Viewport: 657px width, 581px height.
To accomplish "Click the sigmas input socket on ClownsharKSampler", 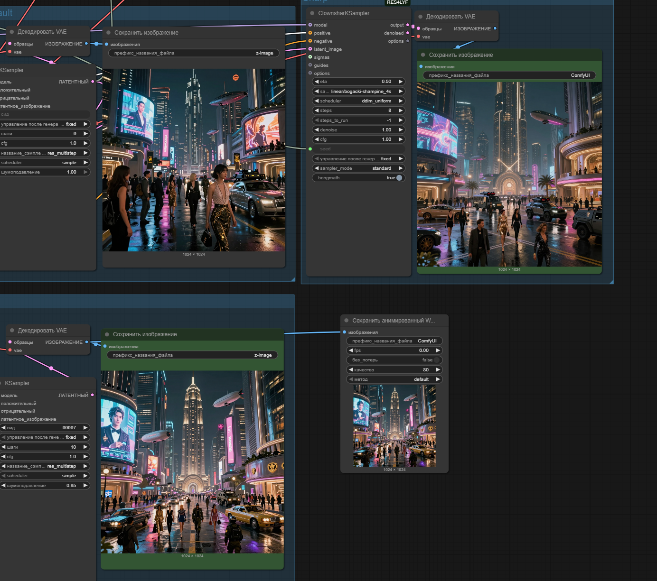I will tap(310, 57).
